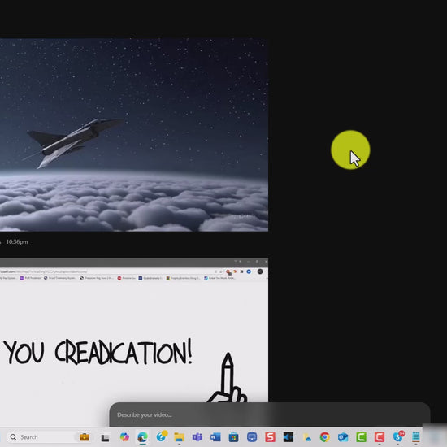
Task: Launch Copilot from the taskbar
Action: [124, 437]
